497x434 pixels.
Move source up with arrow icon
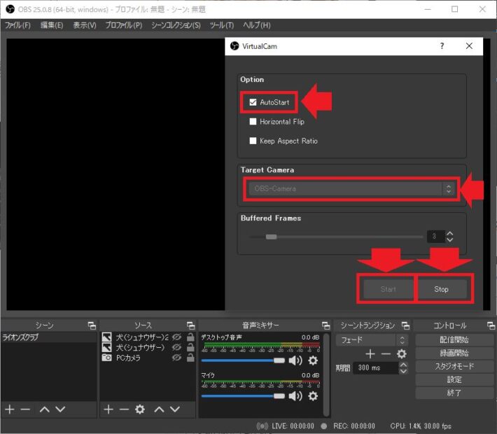pos(159,409)
